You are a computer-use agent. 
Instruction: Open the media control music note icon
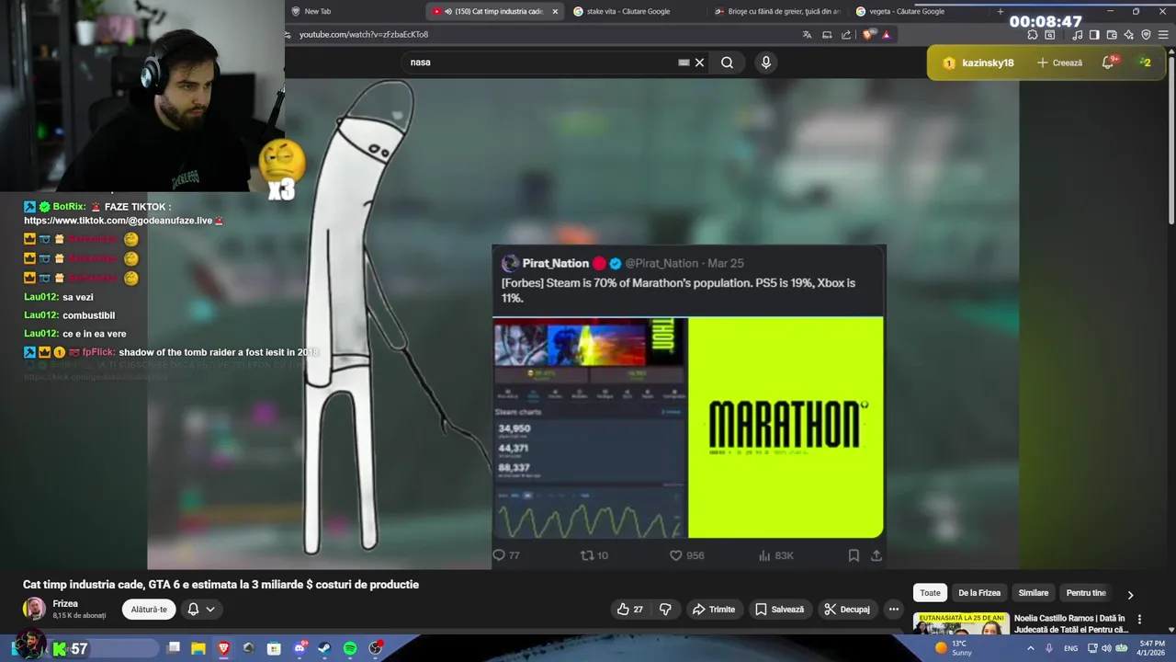tap(1078, 35)
